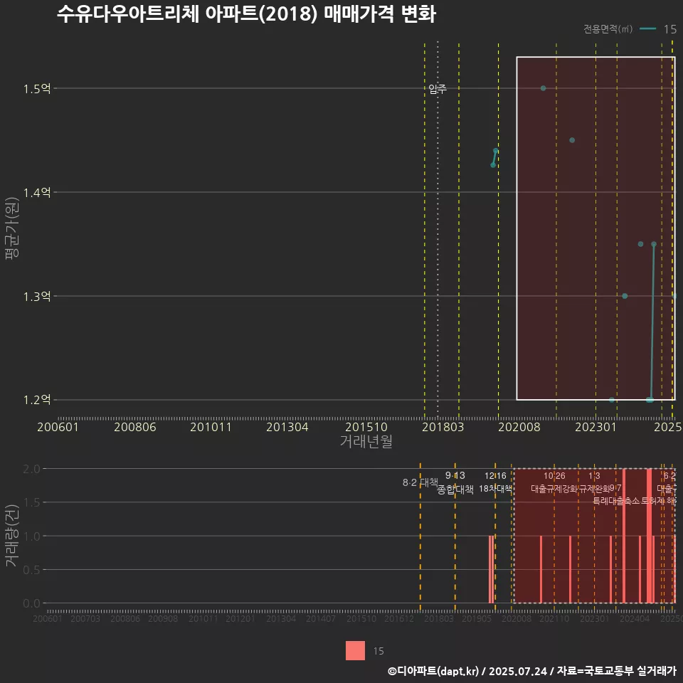Click the teal legend line for area 15
The height and width of the screenshot is (683, 683).
[647, 29]
